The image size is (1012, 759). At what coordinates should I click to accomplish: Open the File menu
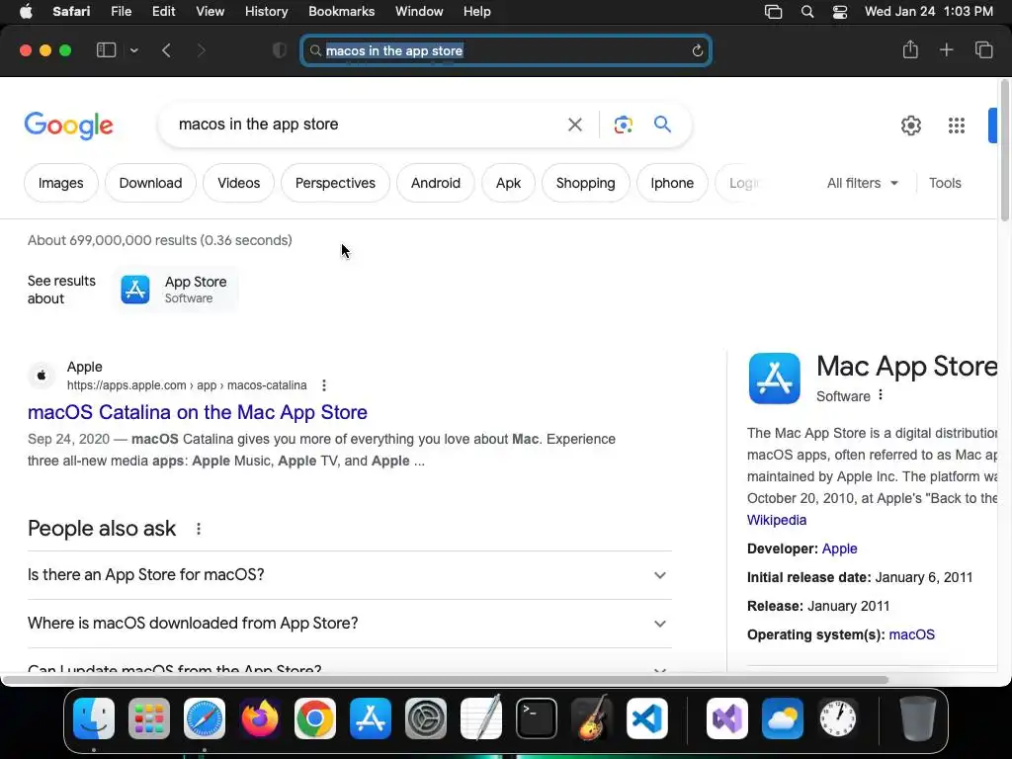[x=121, y=12]
